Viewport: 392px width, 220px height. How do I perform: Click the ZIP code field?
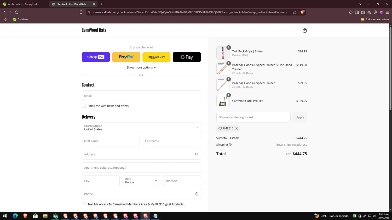point(182,181)
